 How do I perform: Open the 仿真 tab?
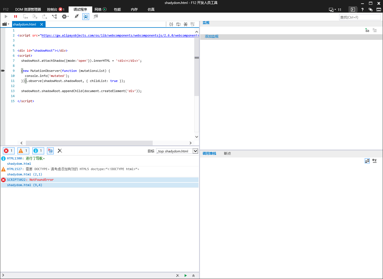(151, 9)
